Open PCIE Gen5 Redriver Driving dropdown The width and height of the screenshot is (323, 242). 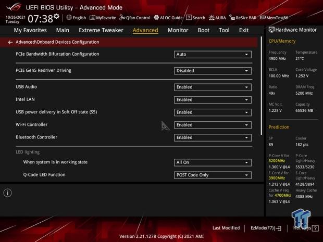point(213,71)
